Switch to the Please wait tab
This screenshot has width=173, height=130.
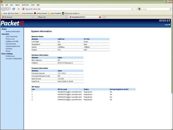pyautogui.click(x=51, y=17)
